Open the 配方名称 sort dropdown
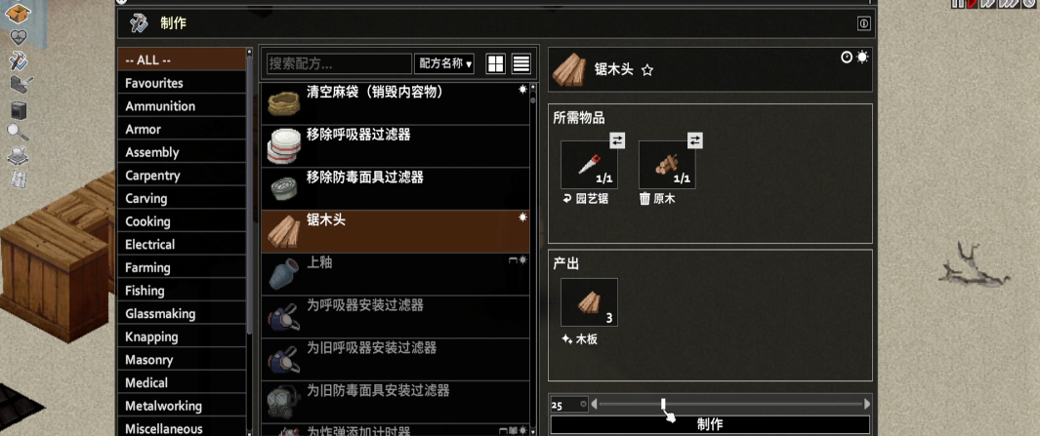Viewport: 1040px width, 436px height. pyautogui.click(x=444, y=63)
